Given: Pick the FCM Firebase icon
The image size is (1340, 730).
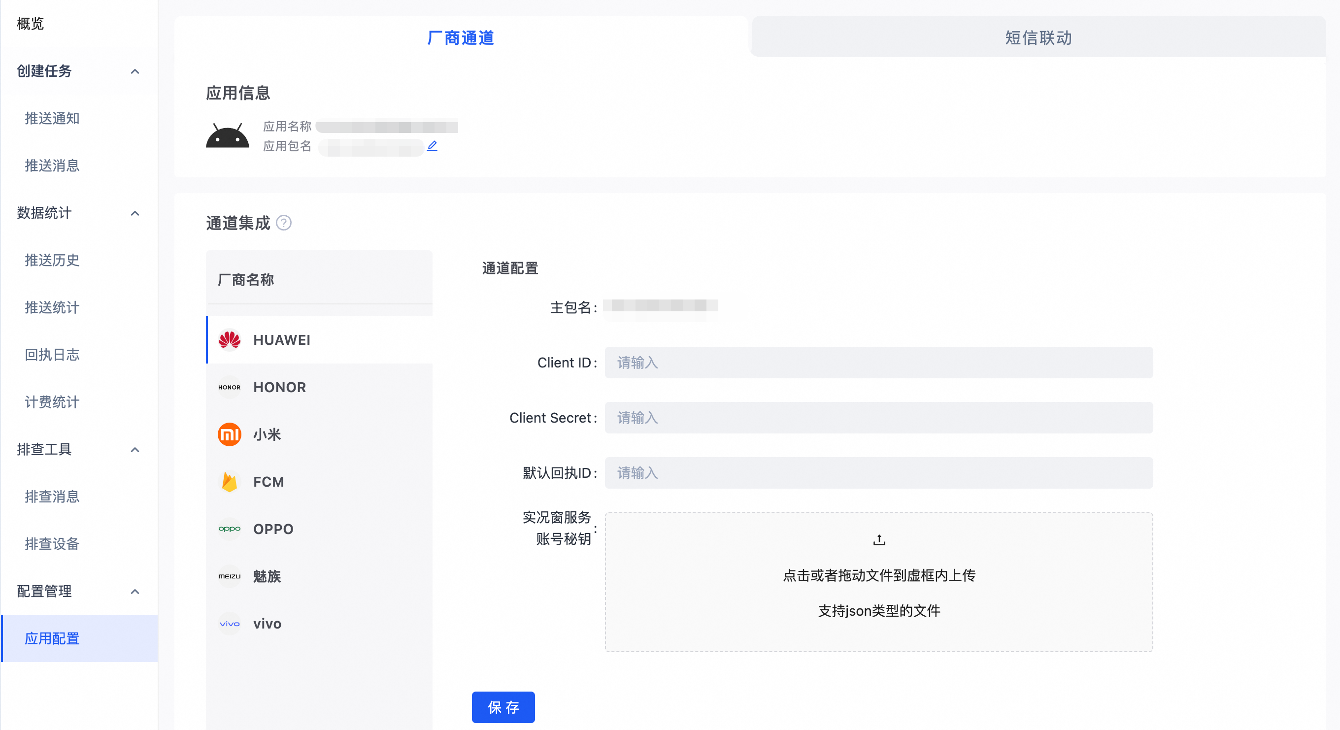Looking at the screenshot, I should click(x=230, y=482).
